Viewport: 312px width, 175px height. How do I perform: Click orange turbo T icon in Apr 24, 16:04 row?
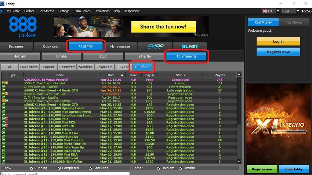(6, 83)
